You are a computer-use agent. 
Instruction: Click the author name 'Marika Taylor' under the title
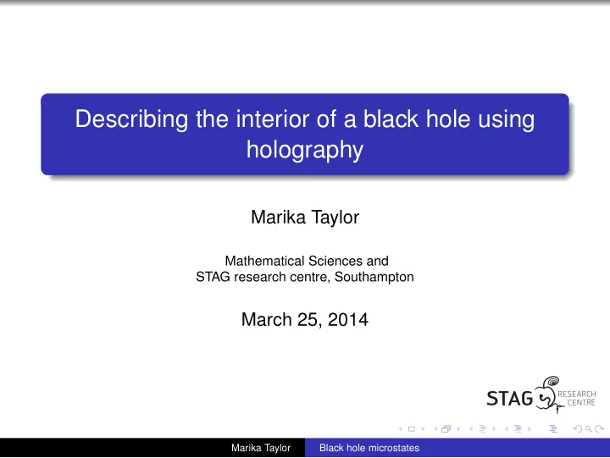[305, 217]
